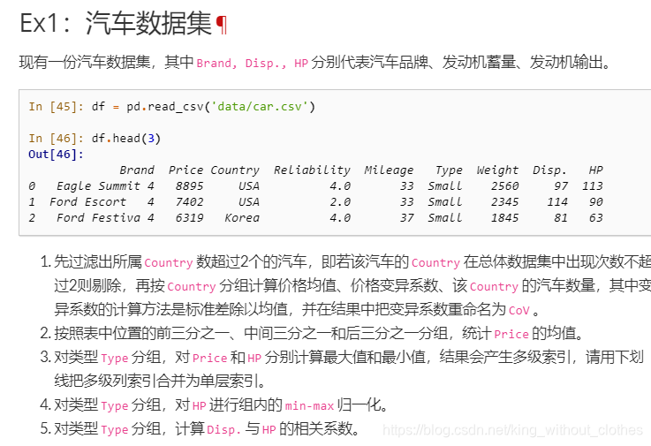
Task: Click the 'In [46]:' input prompt
Action: (56, 139)
